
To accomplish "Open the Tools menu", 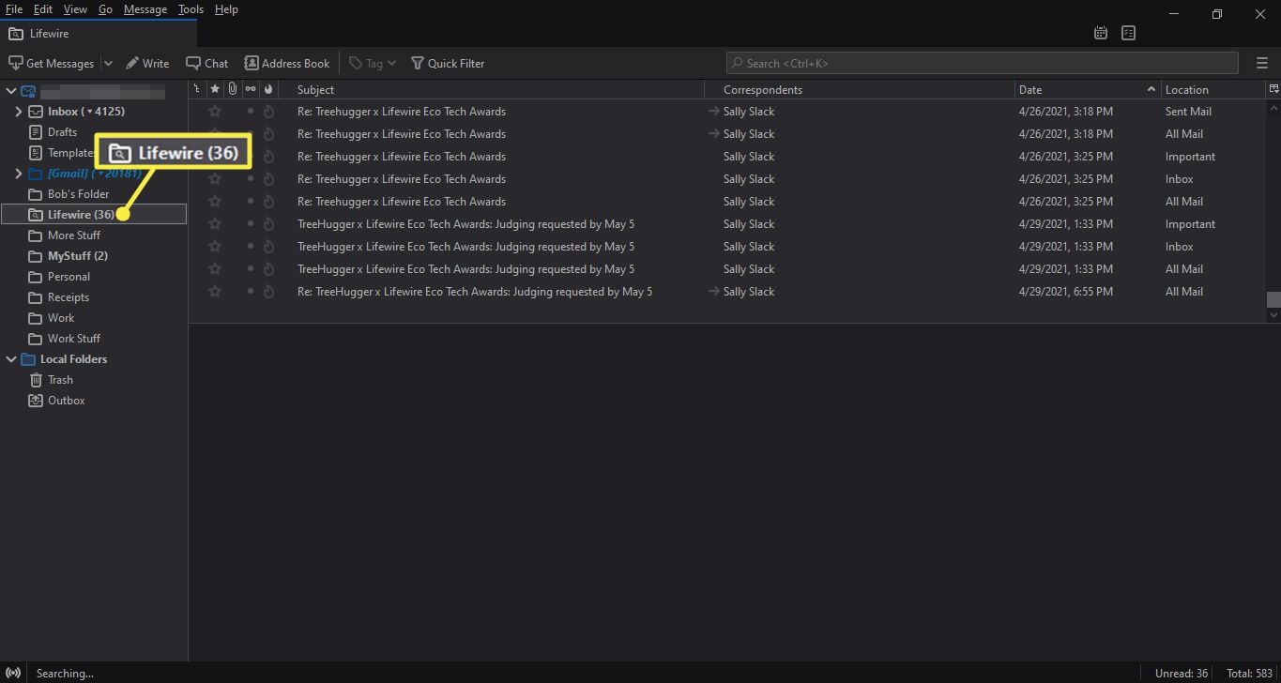I will tap(191, 9).
